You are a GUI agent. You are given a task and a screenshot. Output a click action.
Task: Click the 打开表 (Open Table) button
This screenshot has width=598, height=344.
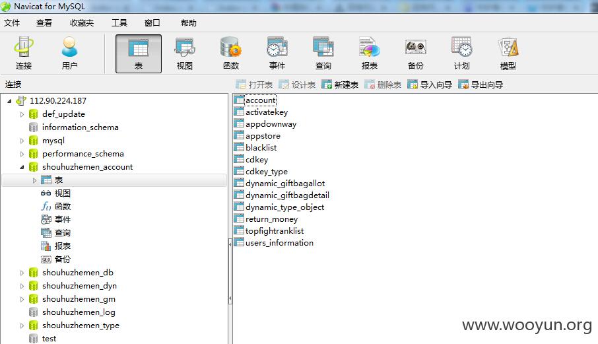coord(254,85)
